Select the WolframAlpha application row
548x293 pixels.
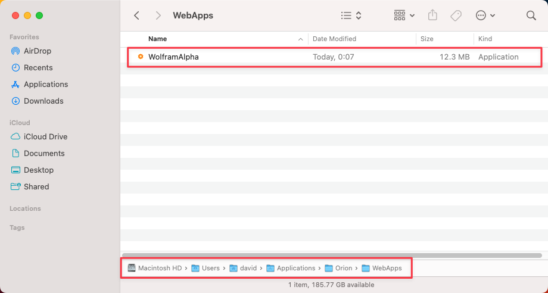click(x=334, y=57)
